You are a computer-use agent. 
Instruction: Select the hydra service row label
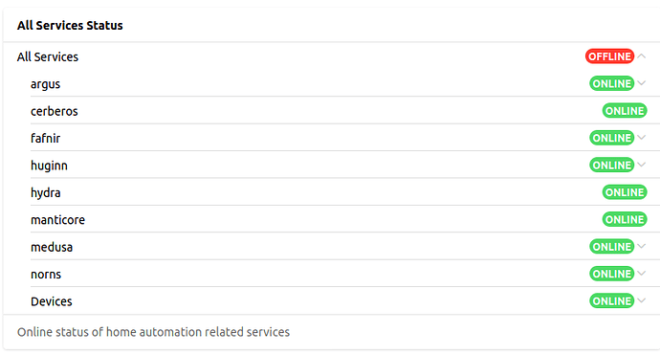click(46, 193)
